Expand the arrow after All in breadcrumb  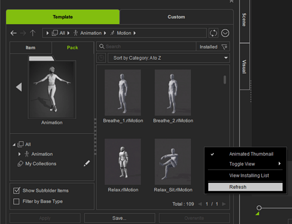[68, 33]
